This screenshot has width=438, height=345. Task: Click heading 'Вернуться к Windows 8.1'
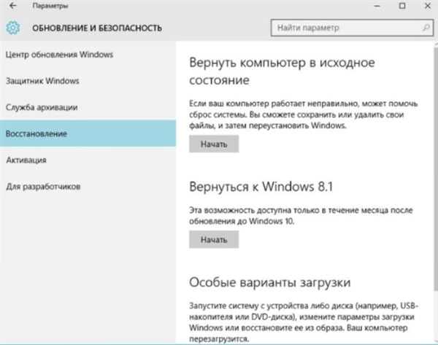point(261,187)
